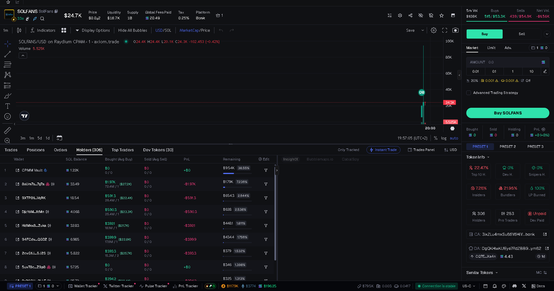Favorite SOLFANS with the star icon
Image resolution: width=554 pixels, height=291 pixels.
(x=441, y=15)
